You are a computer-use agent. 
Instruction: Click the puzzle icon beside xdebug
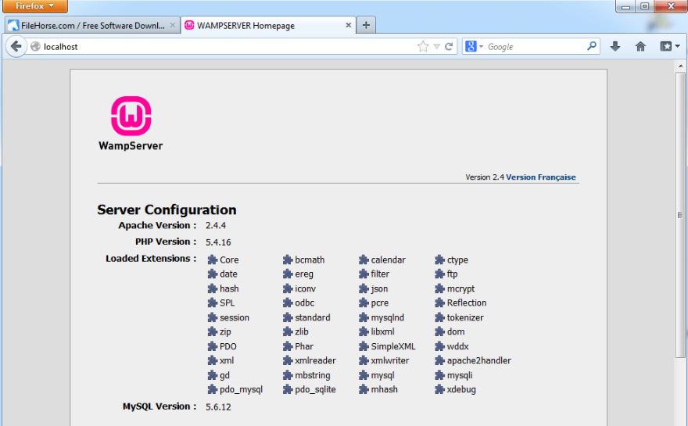(439, 389)
